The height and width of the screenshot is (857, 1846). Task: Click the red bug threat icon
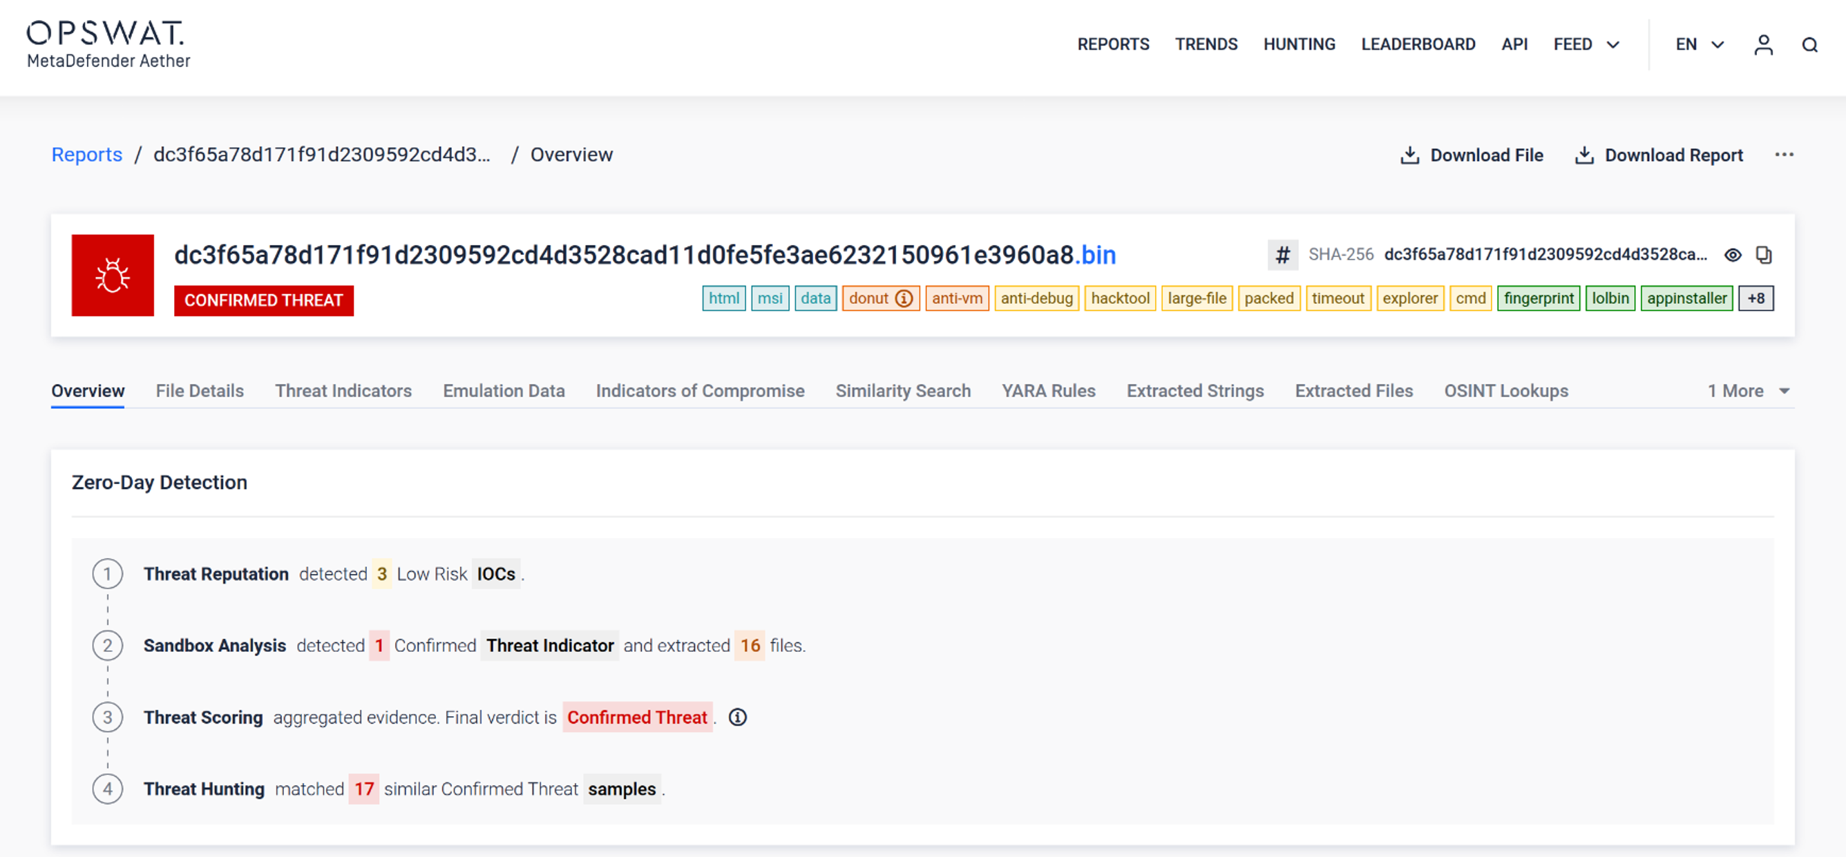pos(113,275)
